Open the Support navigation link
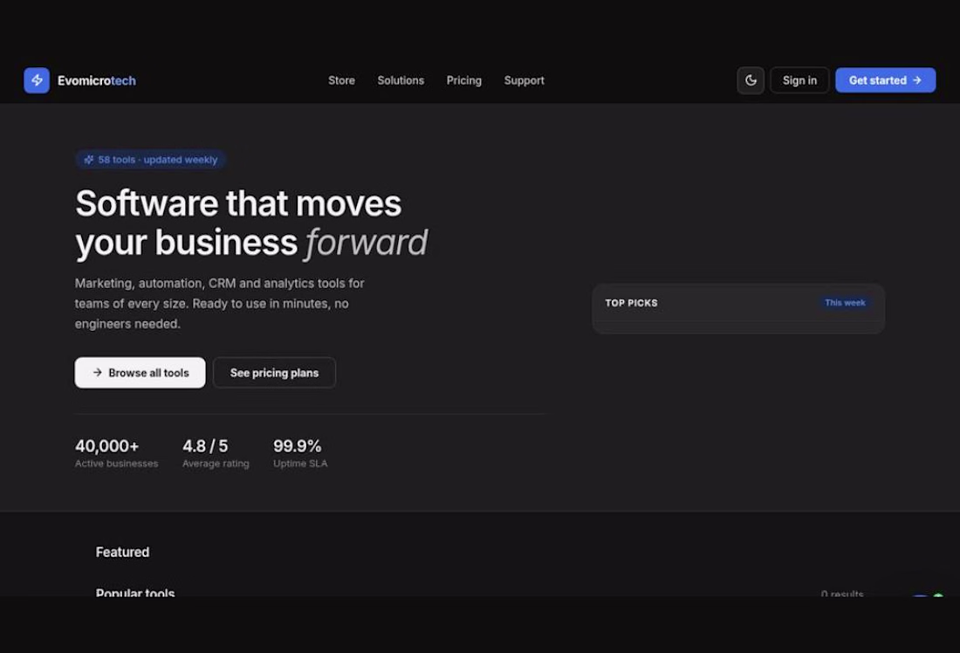960x653 pixels. coord(525,80)
